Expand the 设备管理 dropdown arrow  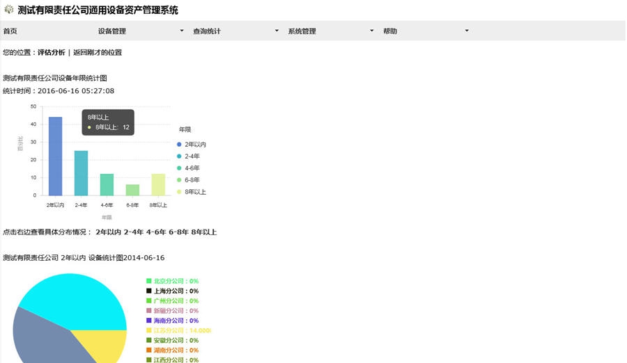182,31
